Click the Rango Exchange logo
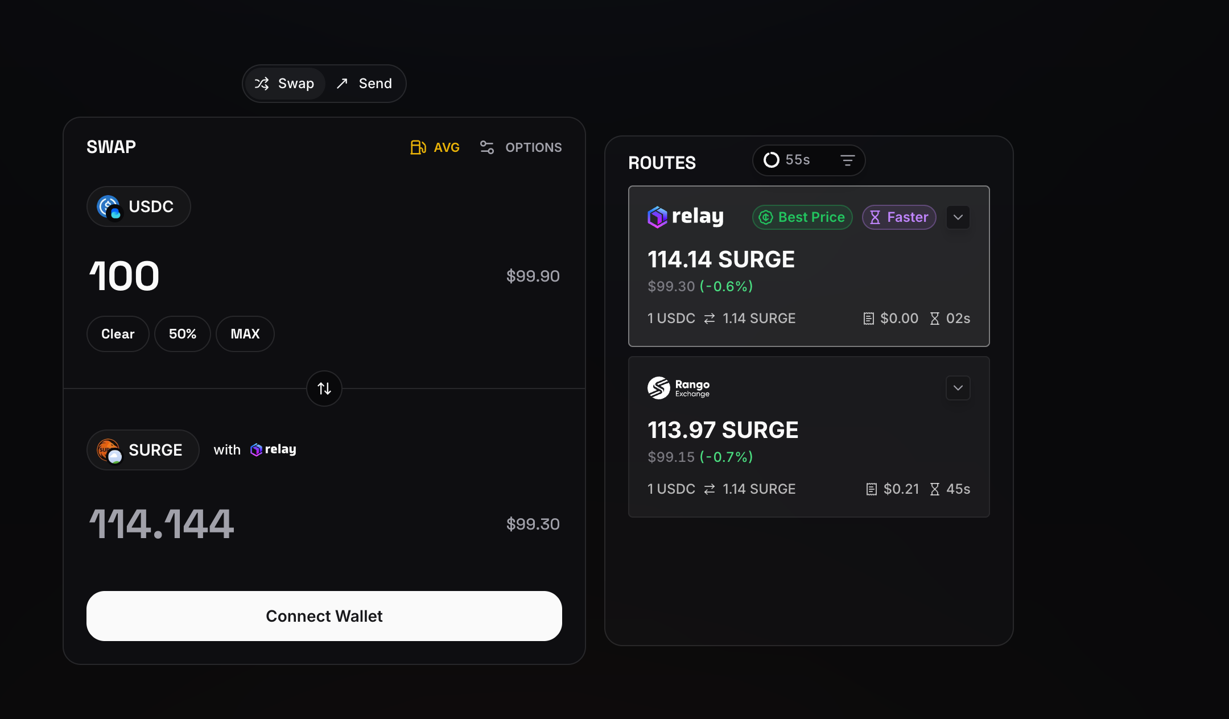This screenshot has height=719, width=1229. pos(678,388)
